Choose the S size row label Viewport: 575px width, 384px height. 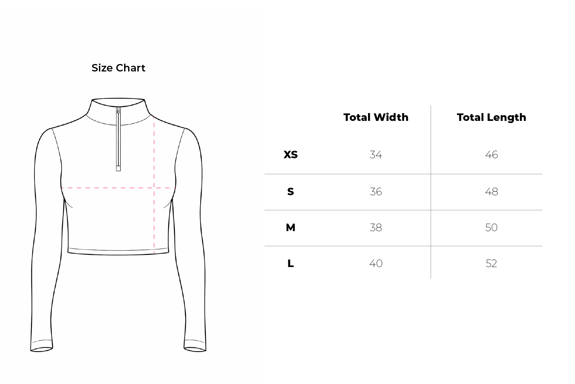coord(291,192)
